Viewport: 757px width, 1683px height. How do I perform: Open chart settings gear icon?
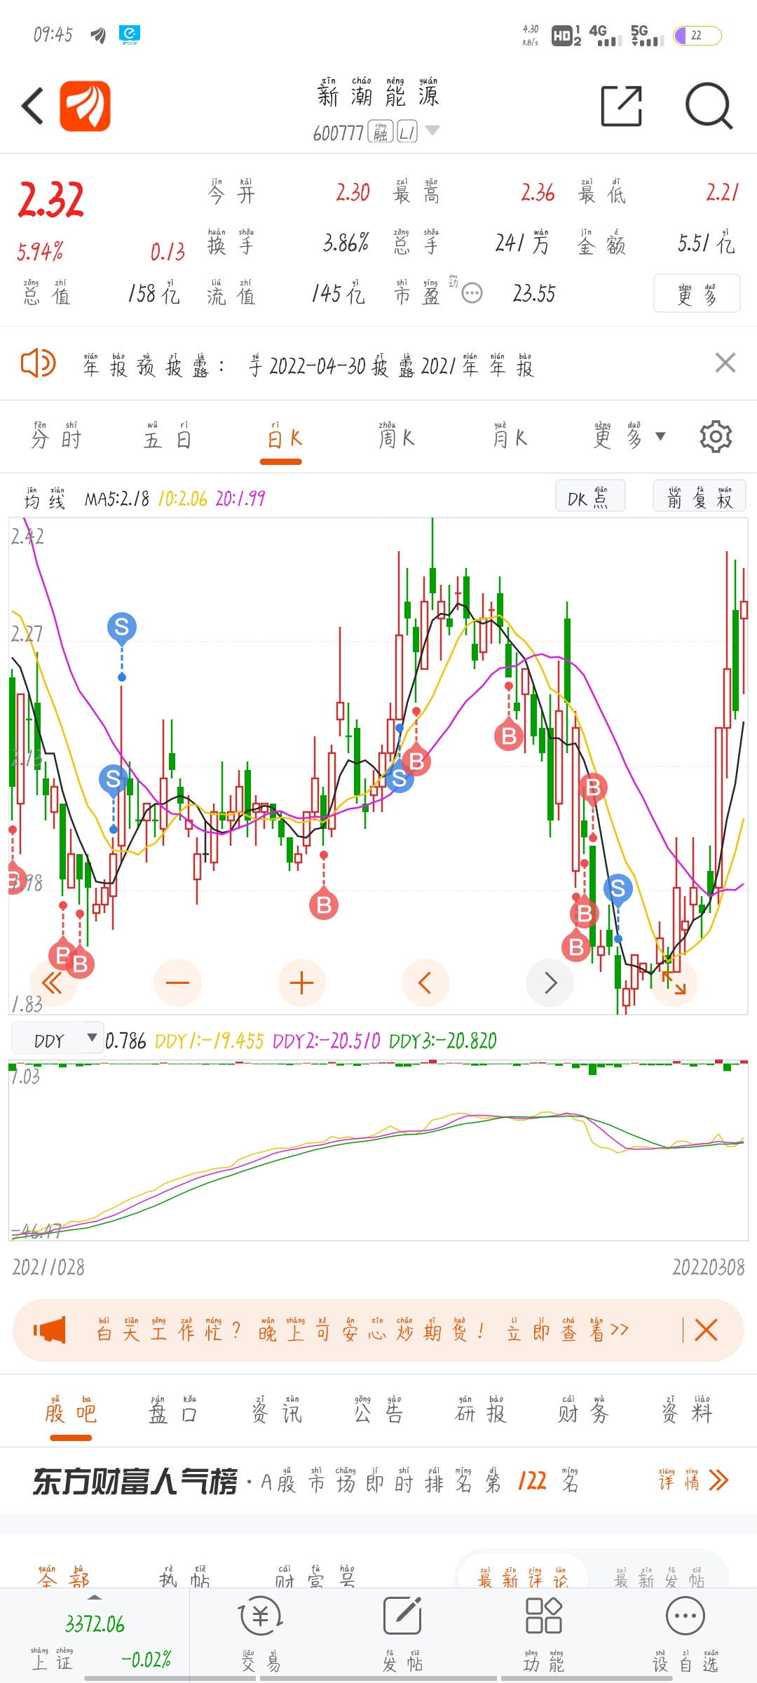click(716, 436)
